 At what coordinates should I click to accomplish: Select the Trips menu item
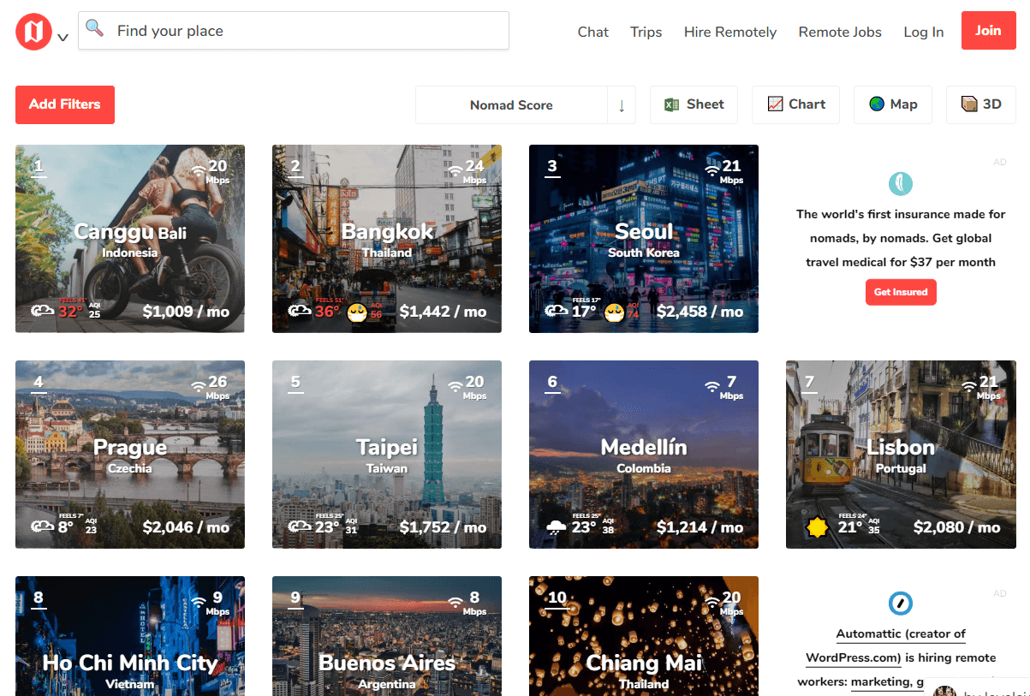click(646, 32)
